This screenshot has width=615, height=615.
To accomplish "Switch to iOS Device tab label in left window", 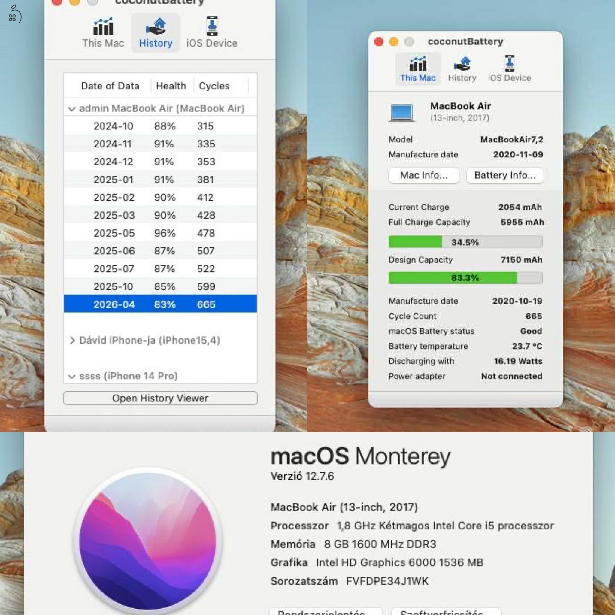I will point(212,43).
